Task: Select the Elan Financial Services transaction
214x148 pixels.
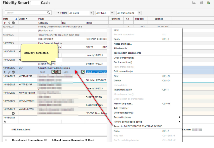Action: pyautogui.click(x=50, y=43)
